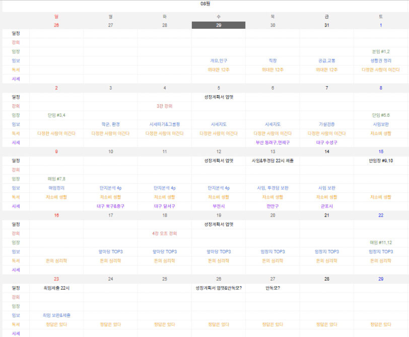The height and width of the screenshot is (337, 409).
Task: Select date cell 30
Action: coord(272,25)
